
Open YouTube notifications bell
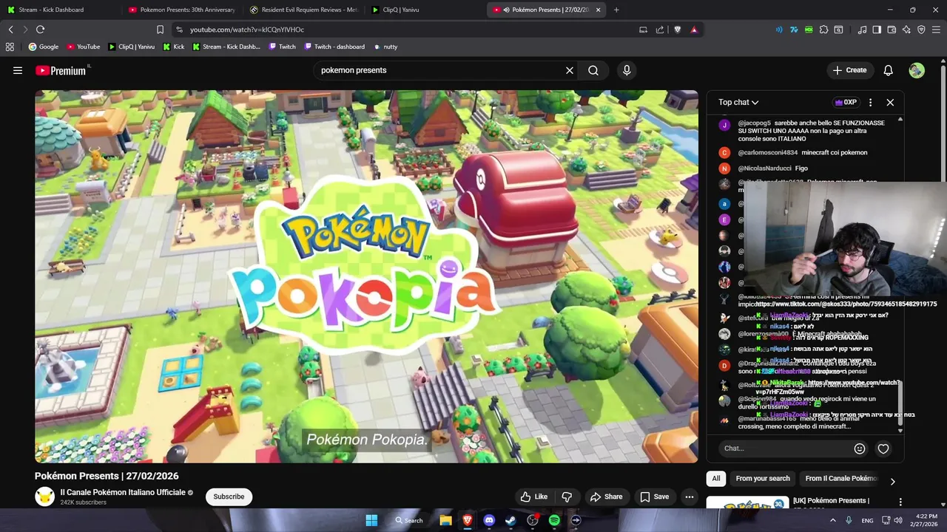point(889,70)
